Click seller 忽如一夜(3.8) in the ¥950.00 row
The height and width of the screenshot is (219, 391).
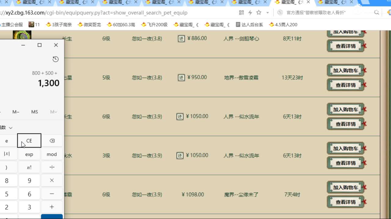pyautogui.click(x=147, y=78)
